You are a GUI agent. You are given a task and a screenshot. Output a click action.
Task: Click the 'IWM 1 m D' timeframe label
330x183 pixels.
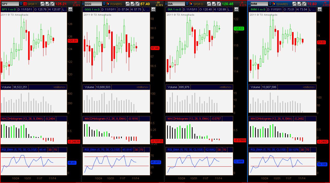[x=258, y=9]
